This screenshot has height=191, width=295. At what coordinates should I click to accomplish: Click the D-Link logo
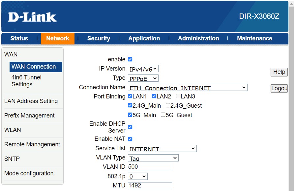pyautogui.click(x=32, y=17)
